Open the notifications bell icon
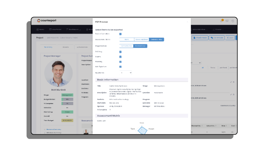This screenshot has width=267, height=148. [222, 21]
